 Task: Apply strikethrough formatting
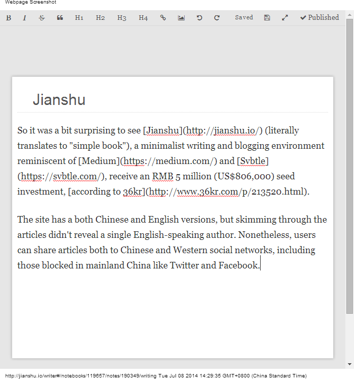pos(42,18)
